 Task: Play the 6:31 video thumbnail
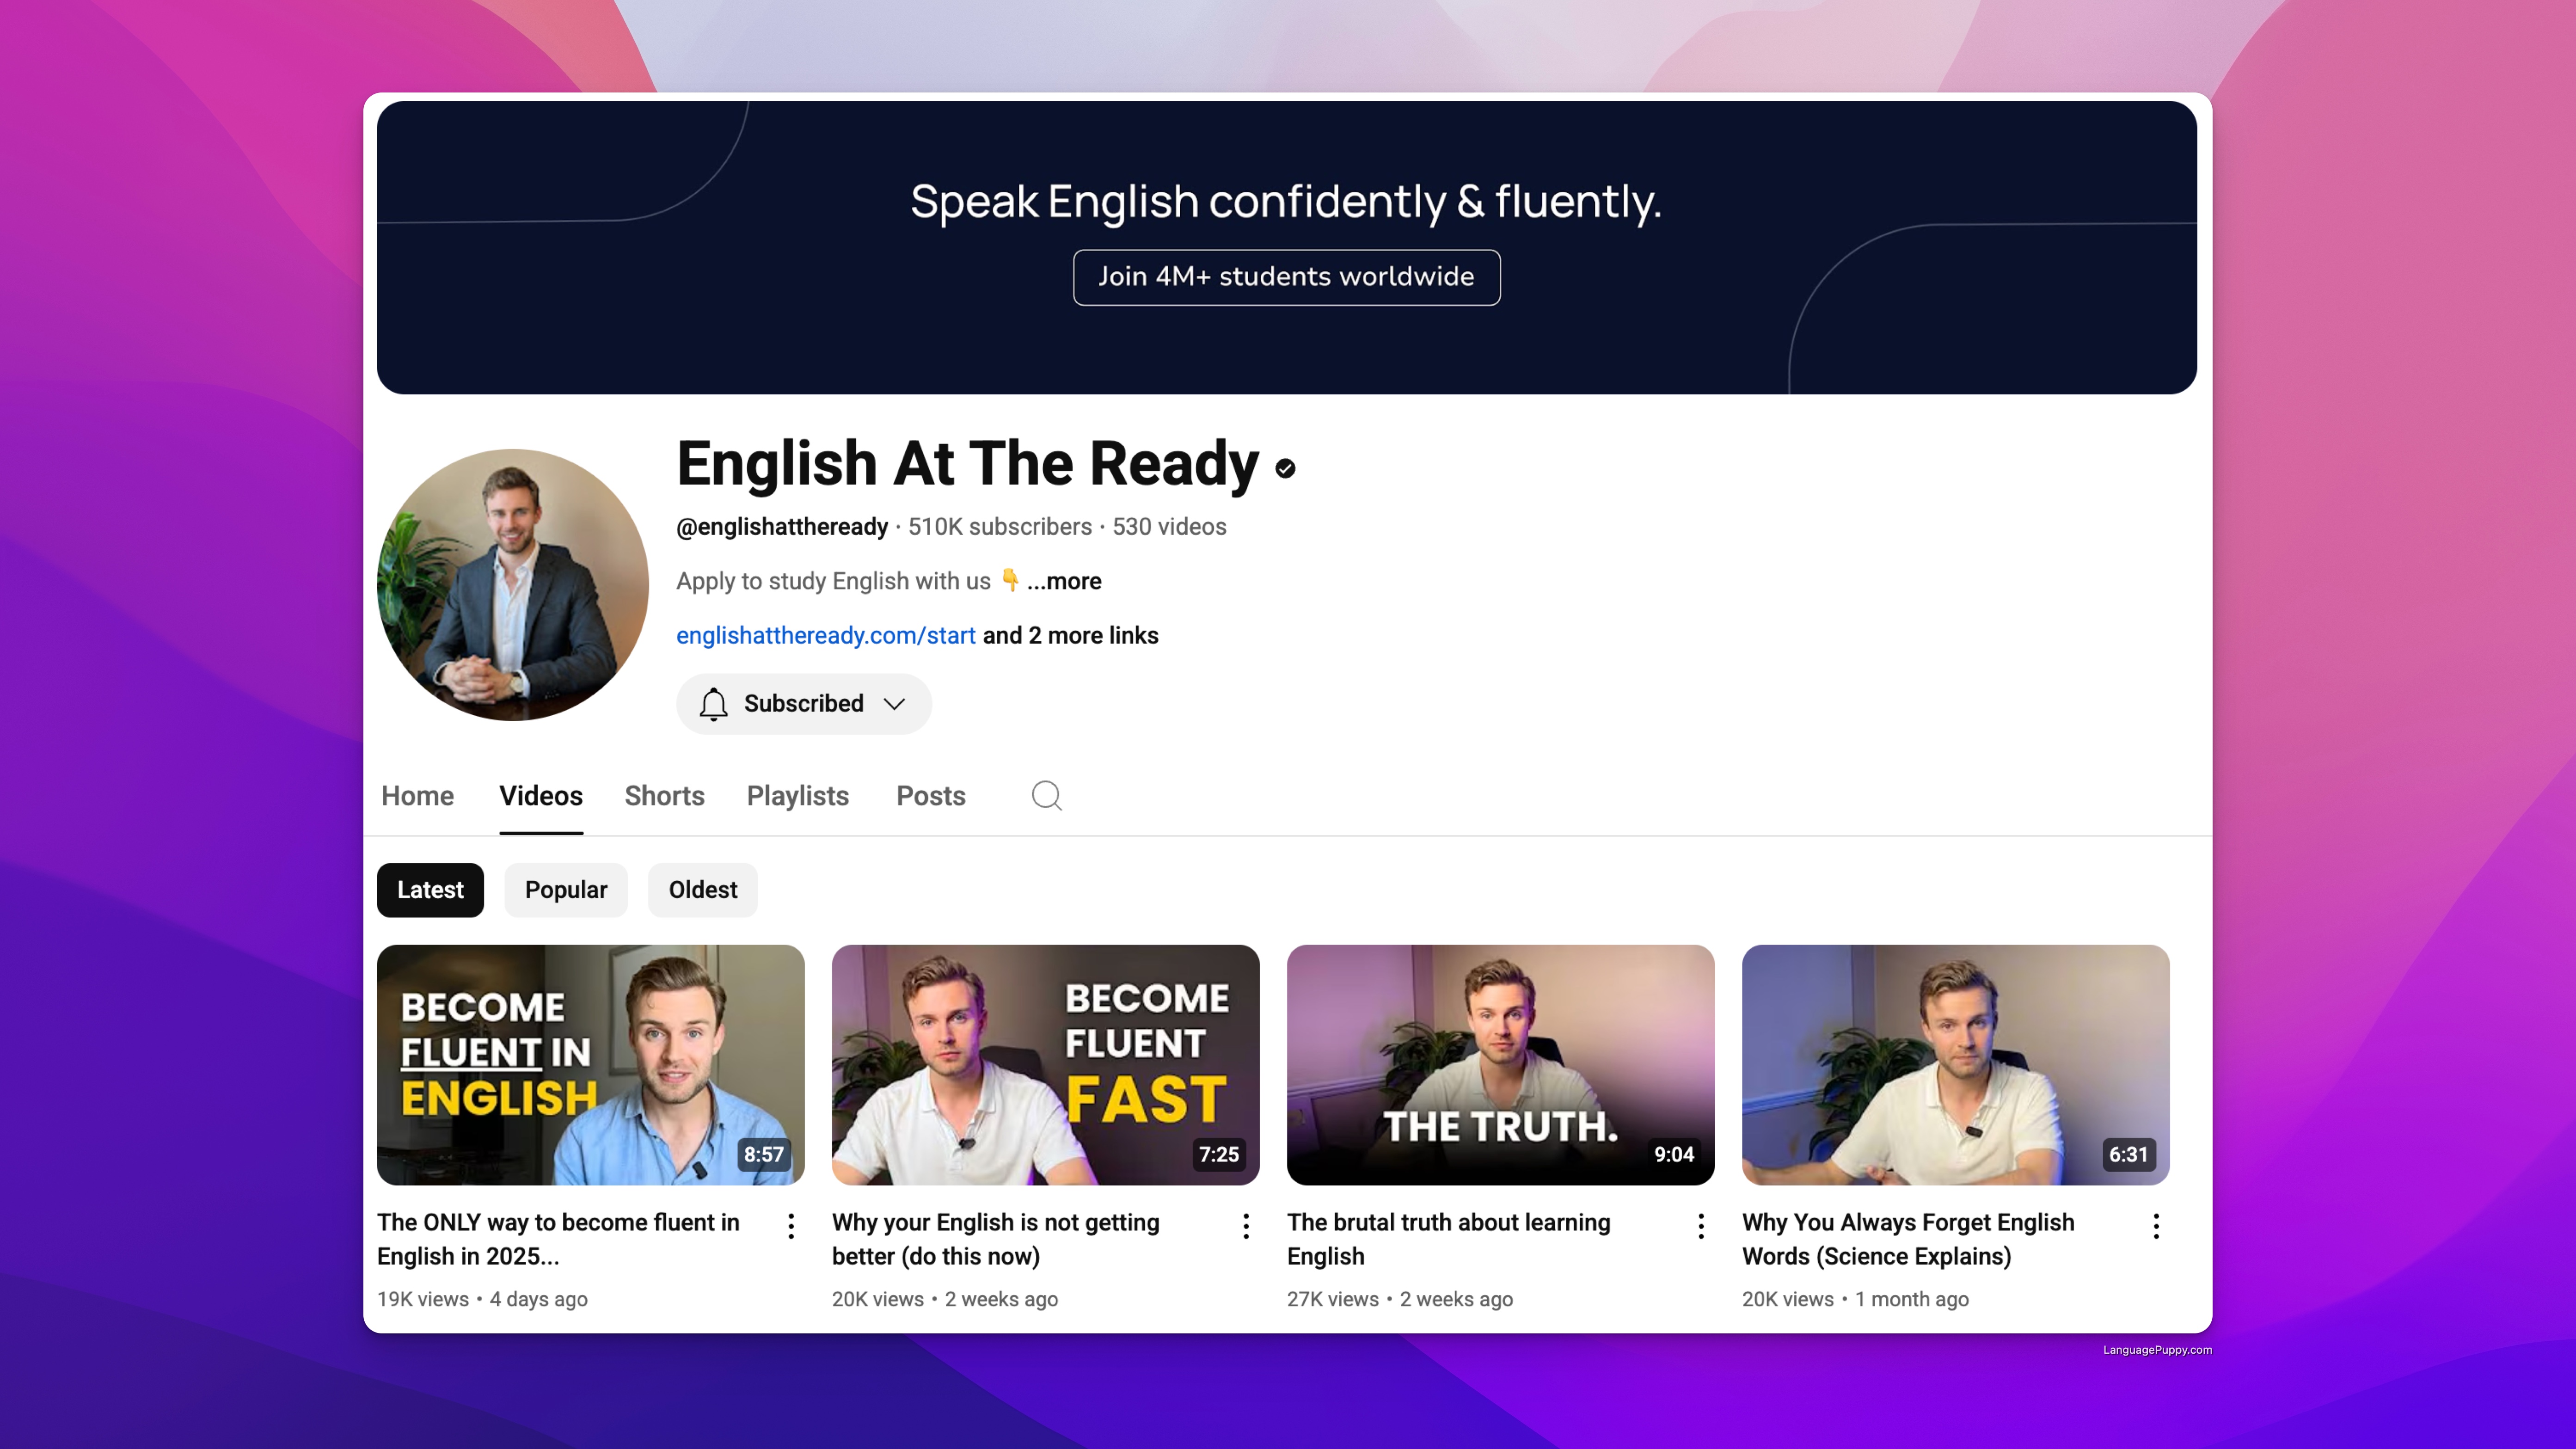[1955, 1065]
